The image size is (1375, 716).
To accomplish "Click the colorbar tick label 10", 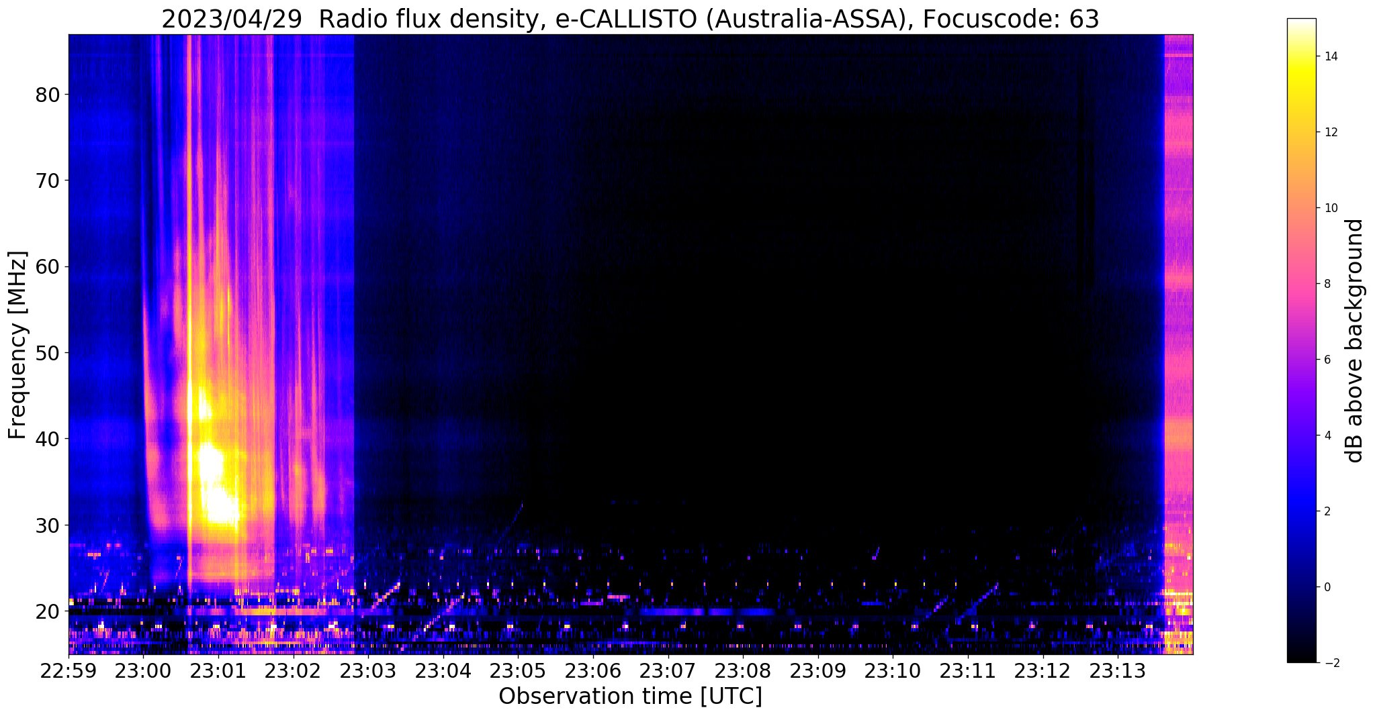I will pos(1330,208).
